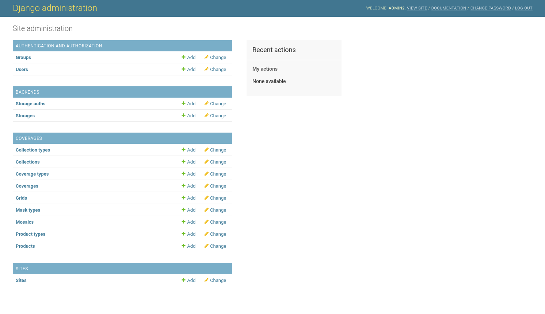Open the Documentation link
Viewport: 545px width, 314px height.
449,8
